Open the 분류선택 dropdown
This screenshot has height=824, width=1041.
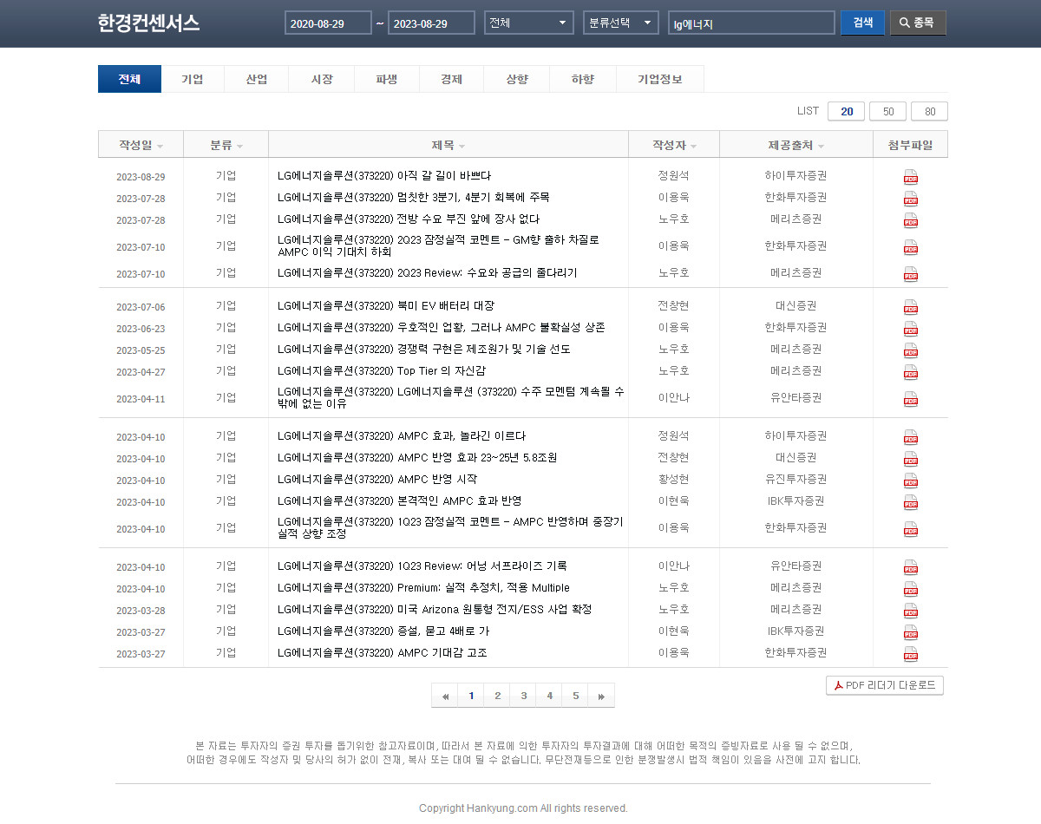[621, 23]
